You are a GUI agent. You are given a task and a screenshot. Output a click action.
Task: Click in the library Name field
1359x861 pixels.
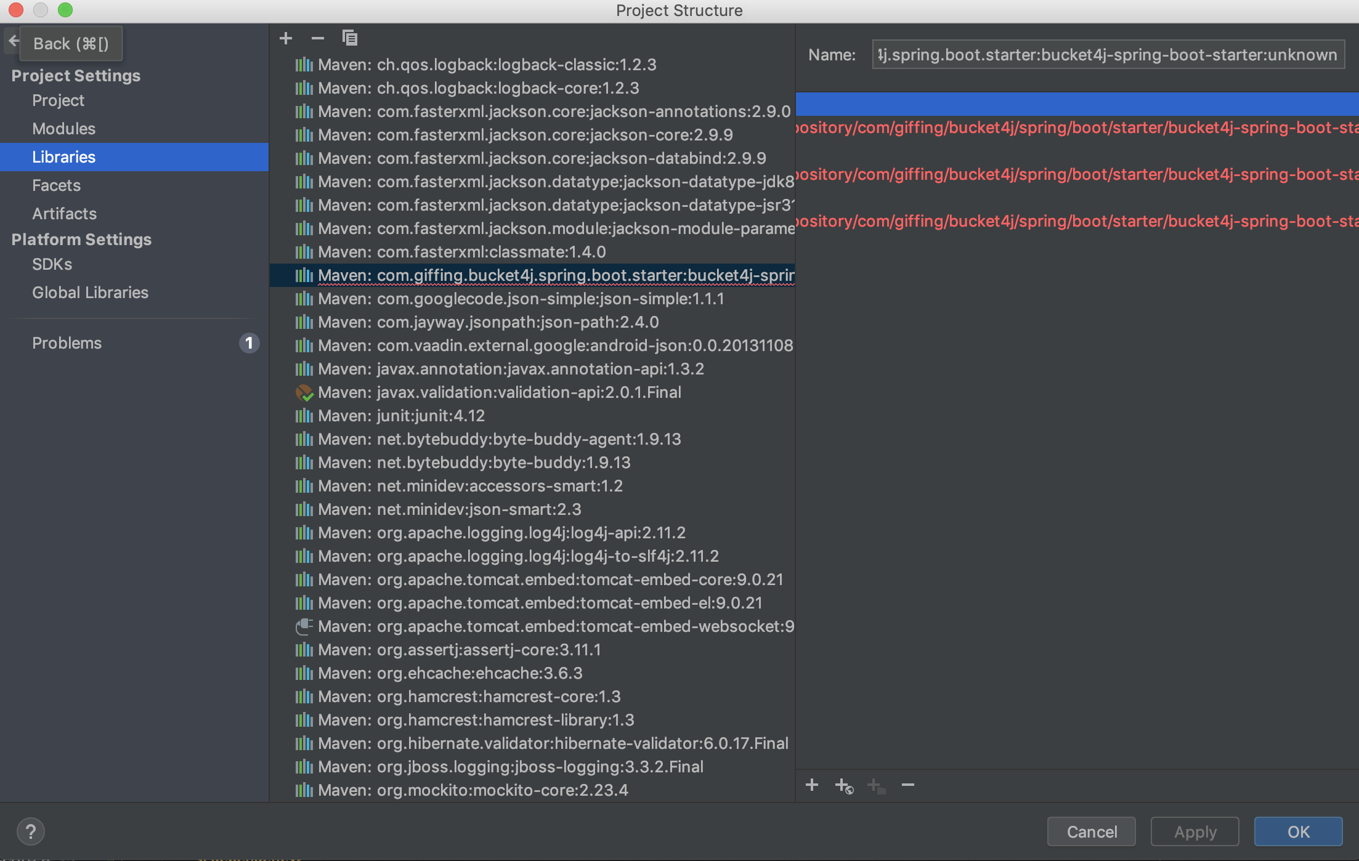1108,55
